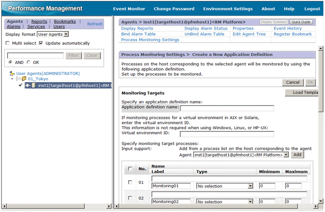The width and height of the screenshot is (325, 212).
Task: Click Logout in the top menu
Action: (312, 9)
